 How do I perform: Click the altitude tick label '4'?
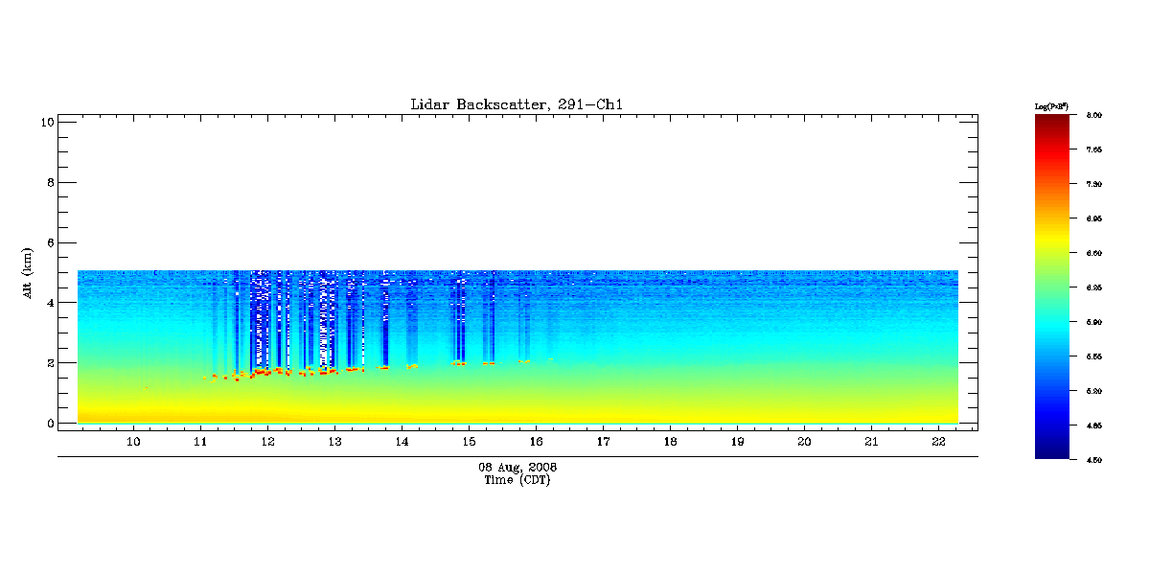tap(49, 302)
